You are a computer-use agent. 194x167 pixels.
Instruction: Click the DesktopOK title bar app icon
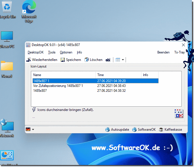pyautogui.click(x=28, y=45)
